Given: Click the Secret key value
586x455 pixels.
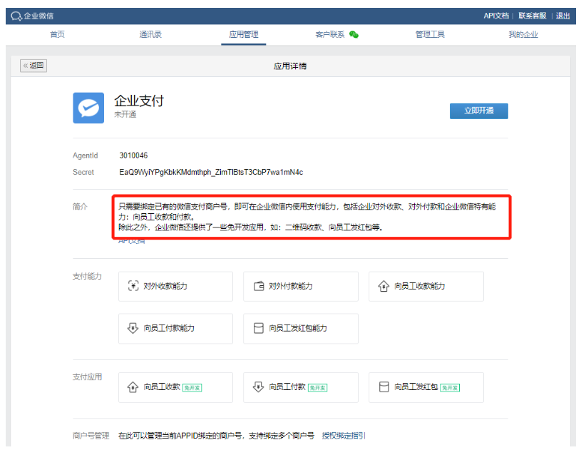Looking at the screenshot, I should click(x=211, y=172).
